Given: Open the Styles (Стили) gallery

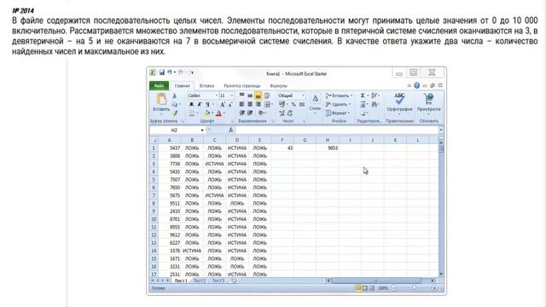Looking at the screenshot, I should pyautogui.click(x=315, y=103).
